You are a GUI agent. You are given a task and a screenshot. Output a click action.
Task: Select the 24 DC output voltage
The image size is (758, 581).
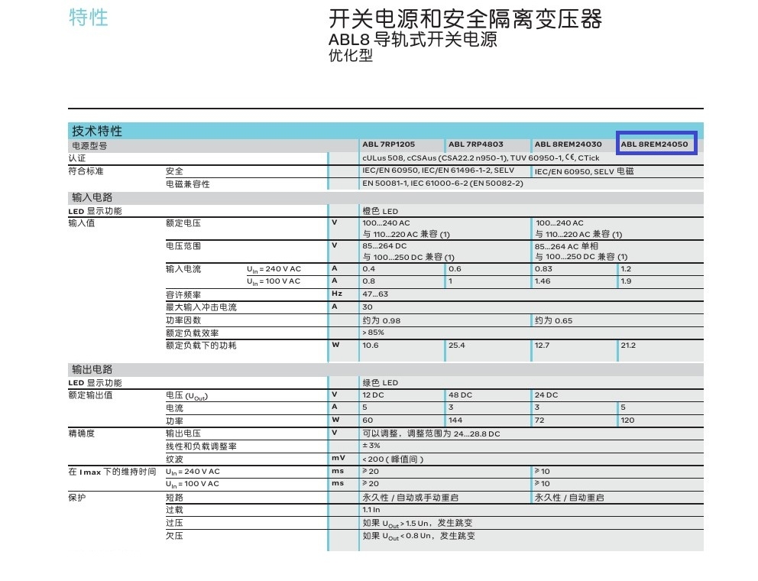[546, 395]
